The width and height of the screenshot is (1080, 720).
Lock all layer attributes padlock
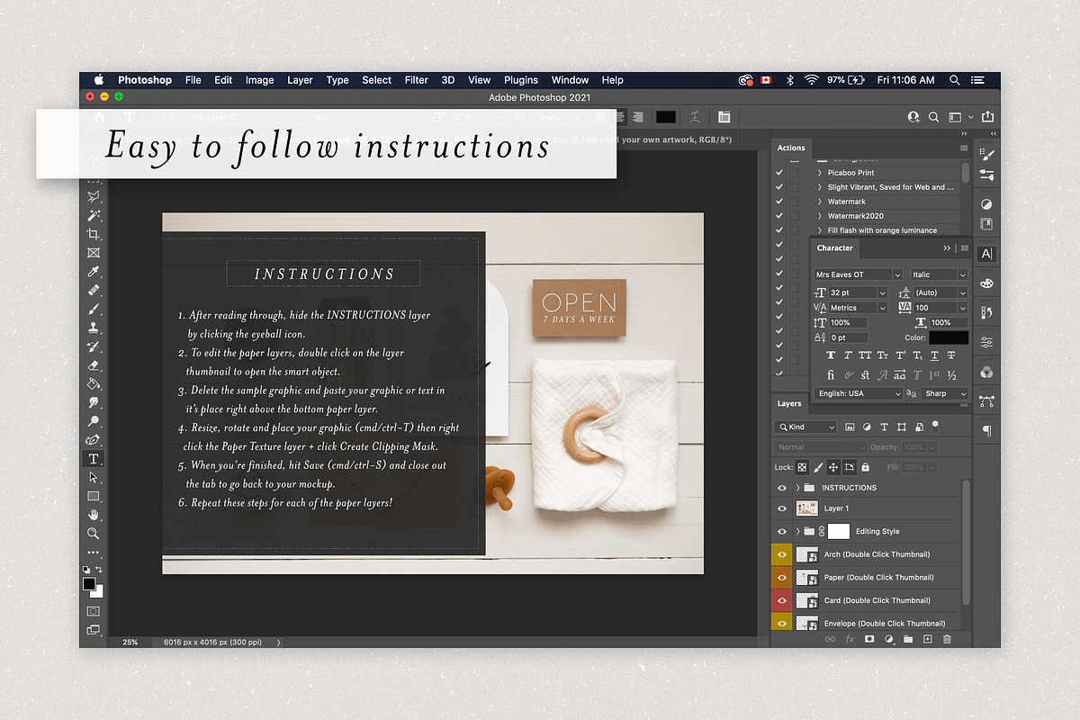click(865, 467)
